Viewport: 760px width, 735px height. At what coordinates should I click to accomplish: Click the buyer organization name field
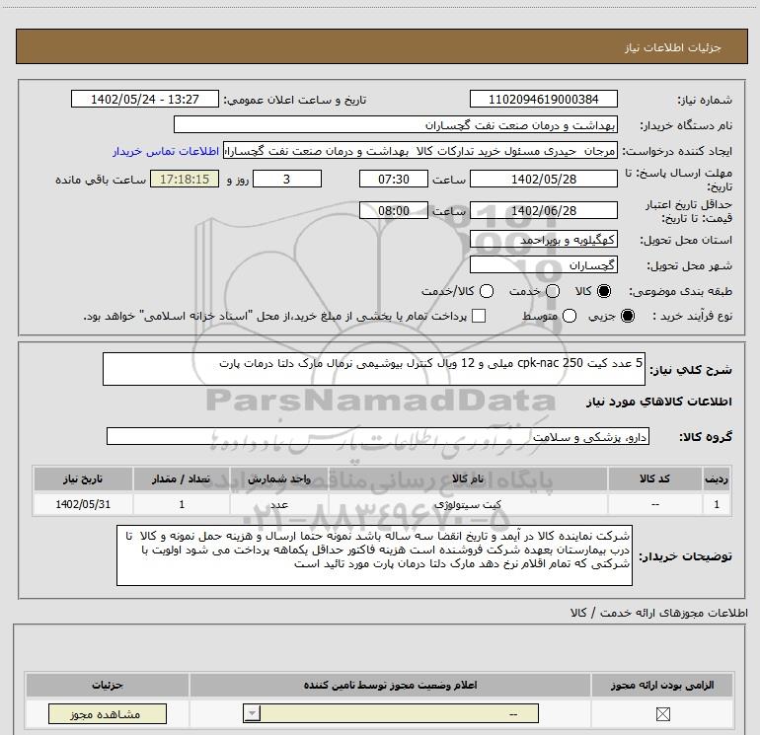396,124
